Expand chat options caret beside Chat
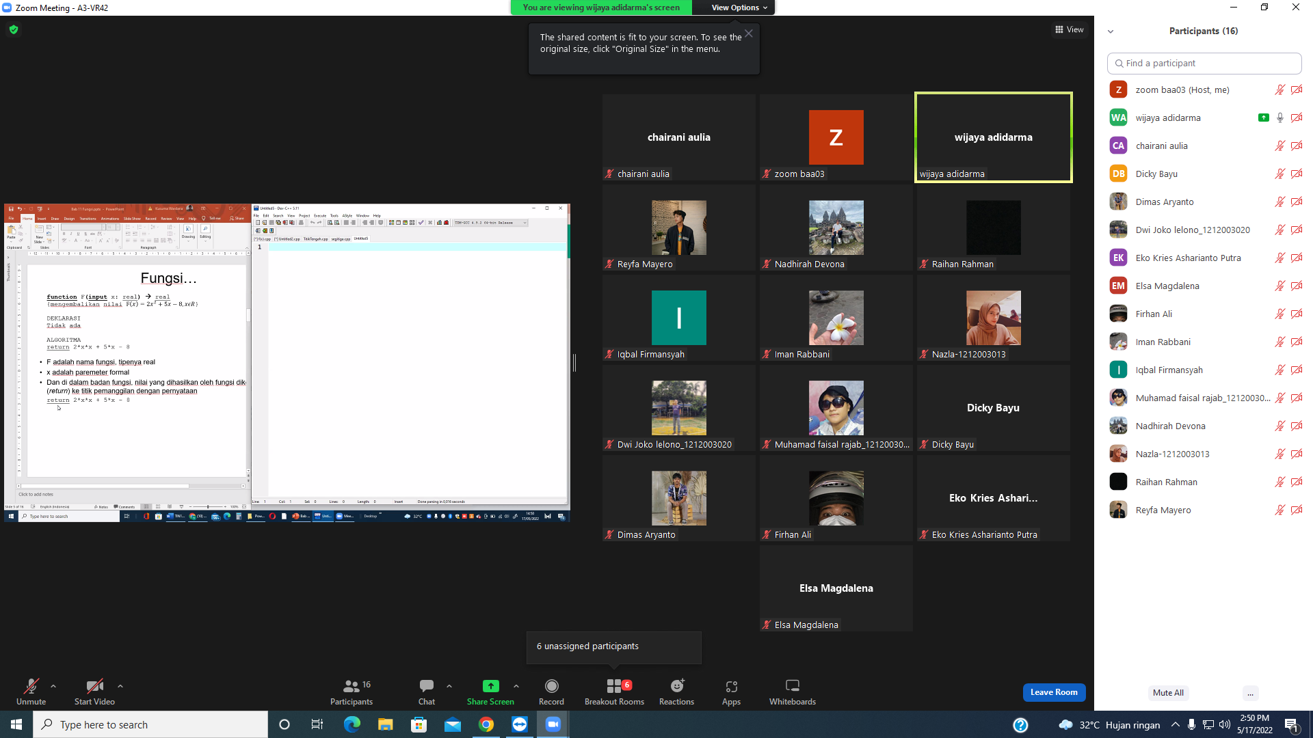This screenshot has height=738, width=1313. (449, 686)
